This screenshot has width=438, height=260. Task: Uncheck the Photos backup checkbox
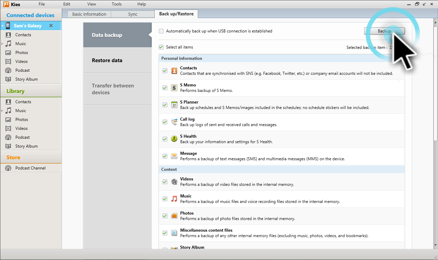coord(165,216)
